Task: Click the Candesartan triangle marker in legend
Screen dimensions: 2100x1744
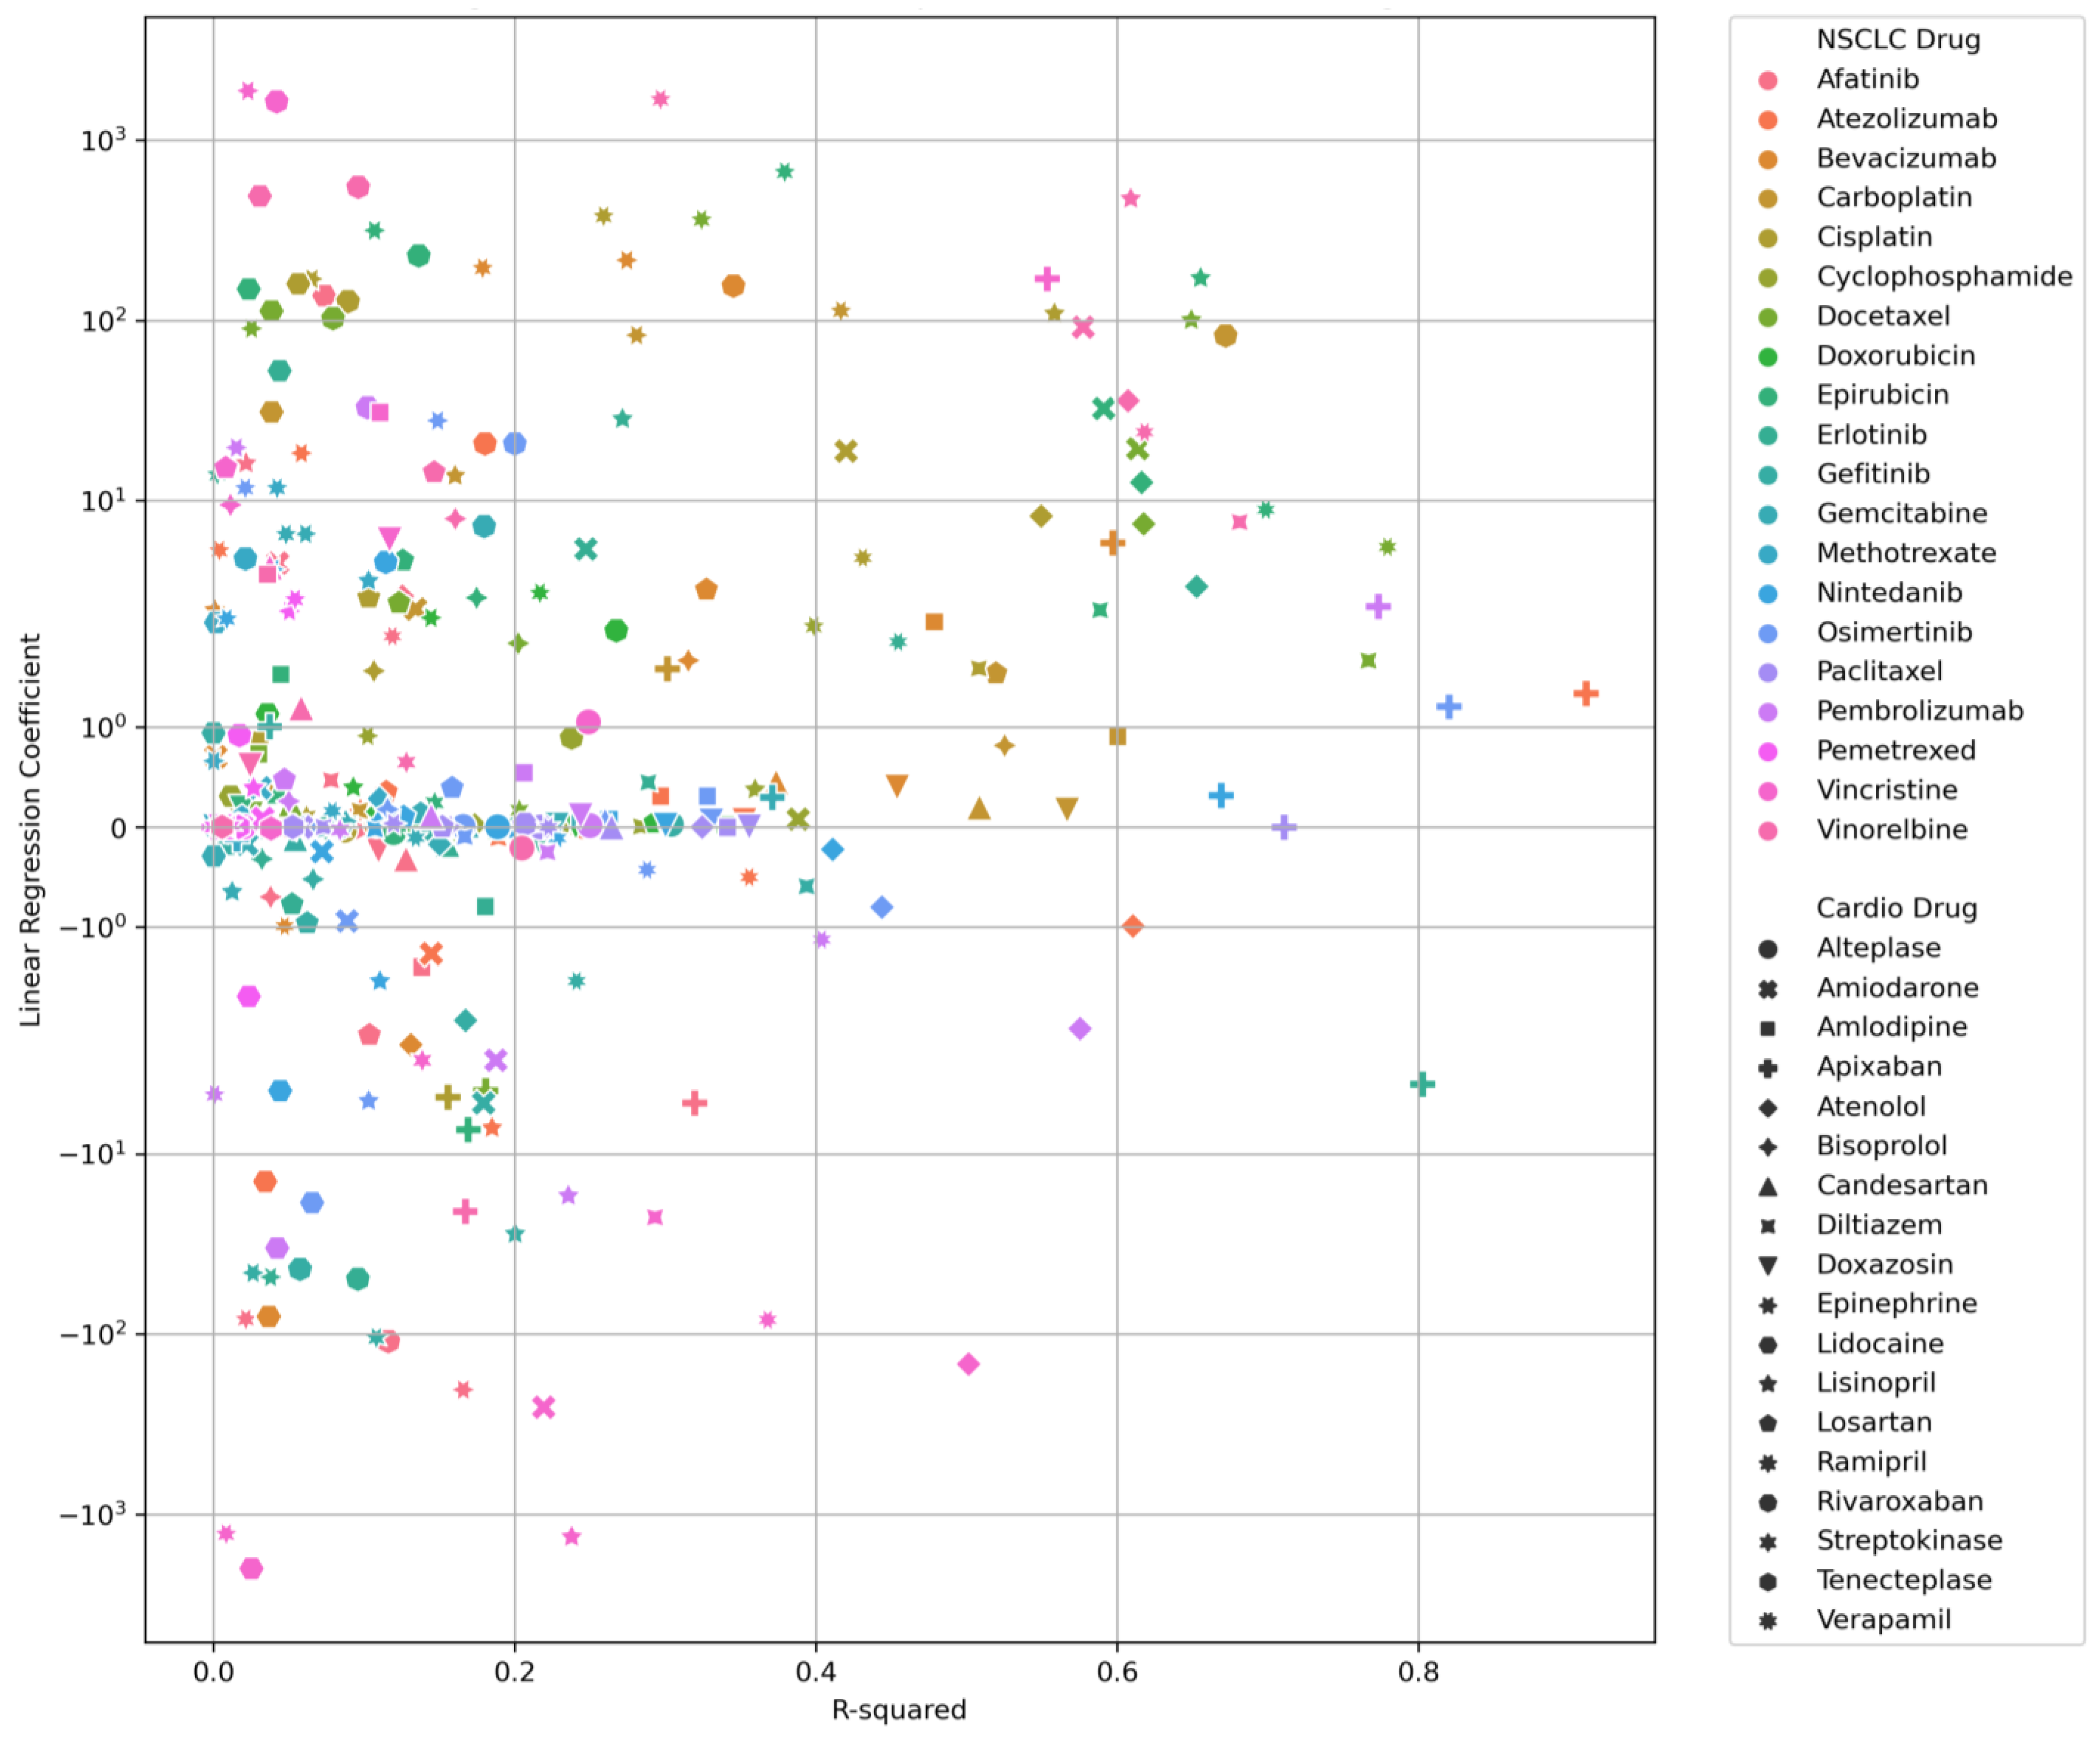Action: 1767,1186
